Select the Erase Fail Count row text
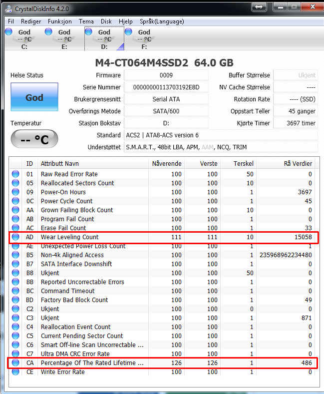Viewport: 324px width, 394px height. pos(63,228)
